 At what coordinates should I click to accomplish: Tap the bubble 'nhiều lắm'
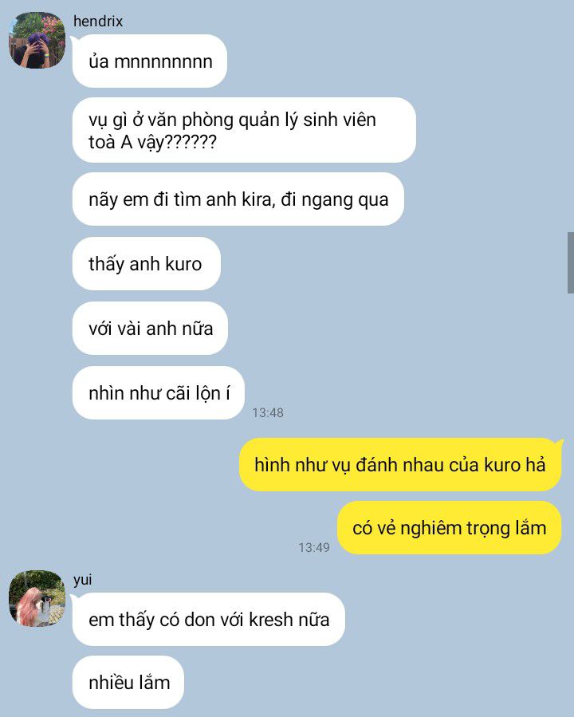[x=128, y=682]
